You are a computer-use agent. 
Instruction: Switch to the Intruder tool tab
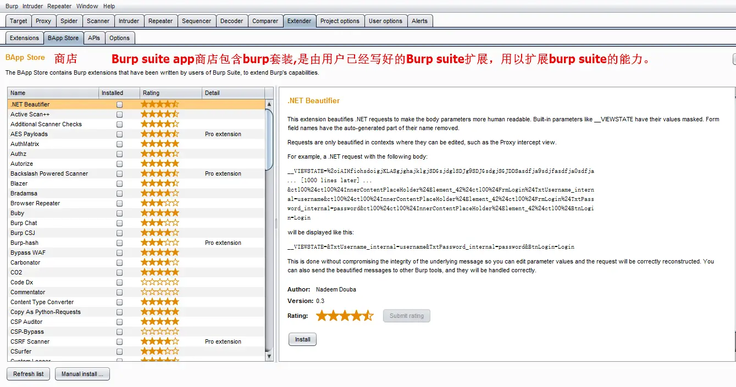129,21
